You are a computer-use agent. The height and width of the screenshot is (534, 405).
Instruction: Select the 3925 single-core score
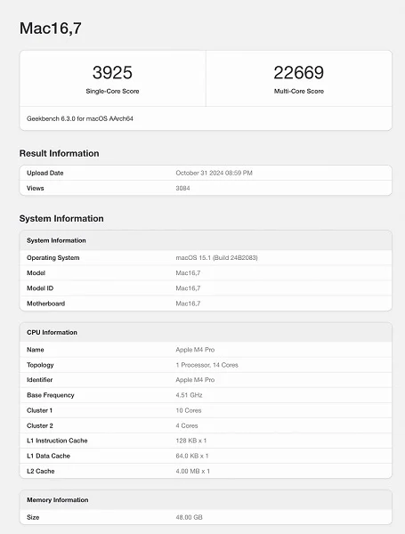tap(112, 73)
